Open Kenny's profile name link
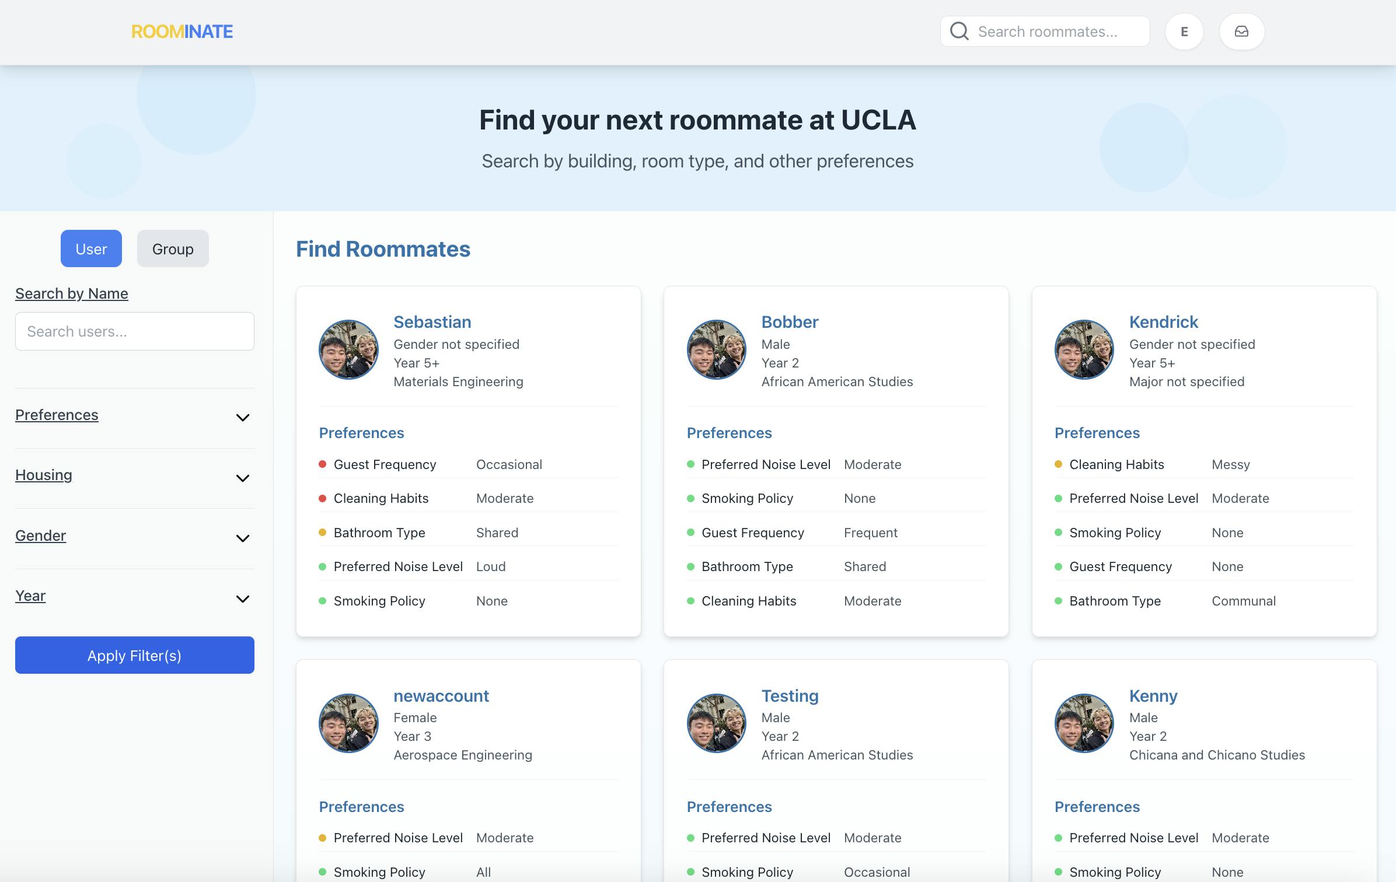Viewport: 1396px width, 882px height. click(x=1153, y=696)
